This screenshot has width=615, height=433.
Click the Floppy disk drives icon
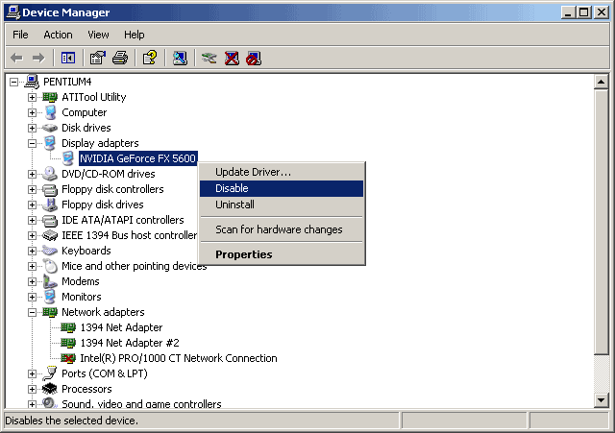tap(50, 204)
